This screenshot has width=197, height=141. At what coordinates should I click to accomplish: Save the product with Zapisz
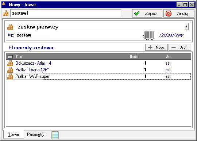point(147,13)
